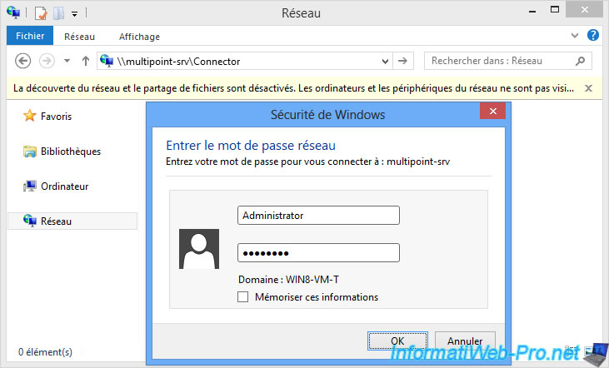609x368 pixels.
Task: Check the Mémoriser ces informations checkbox
Action: click(x=242, y=297)
